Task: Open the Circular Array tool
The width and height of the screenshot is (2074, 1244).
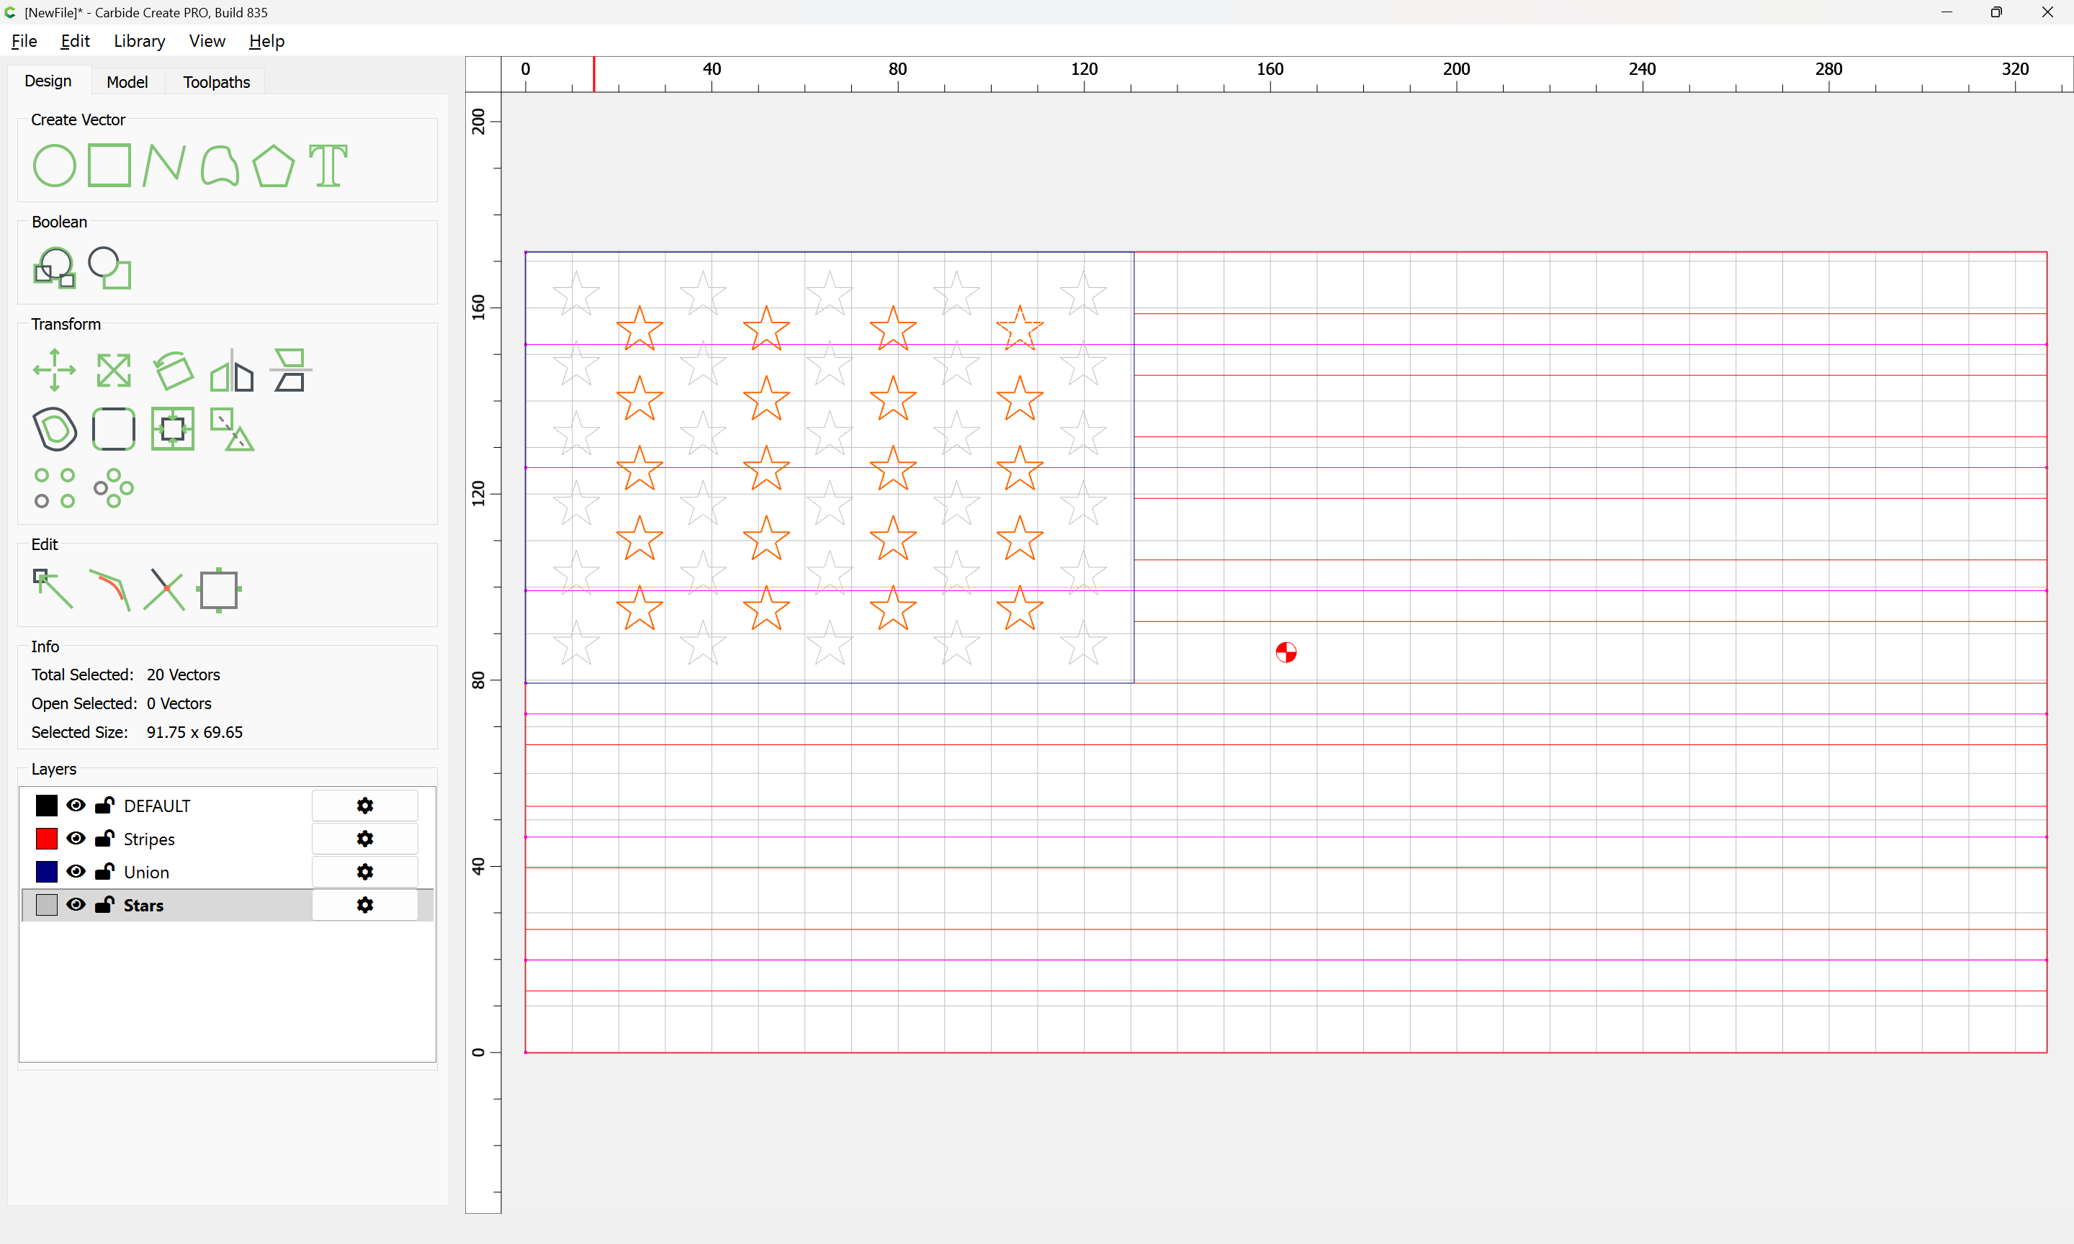Action: pyautogui.click(x=113, y=488)
